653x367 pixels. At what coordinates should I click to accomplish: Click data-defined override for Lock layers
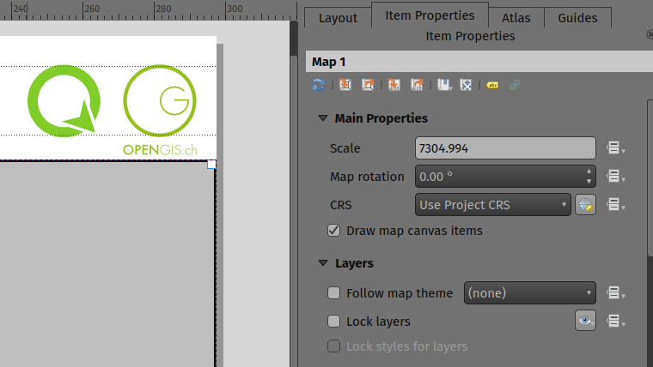click(x=614, y=321)
